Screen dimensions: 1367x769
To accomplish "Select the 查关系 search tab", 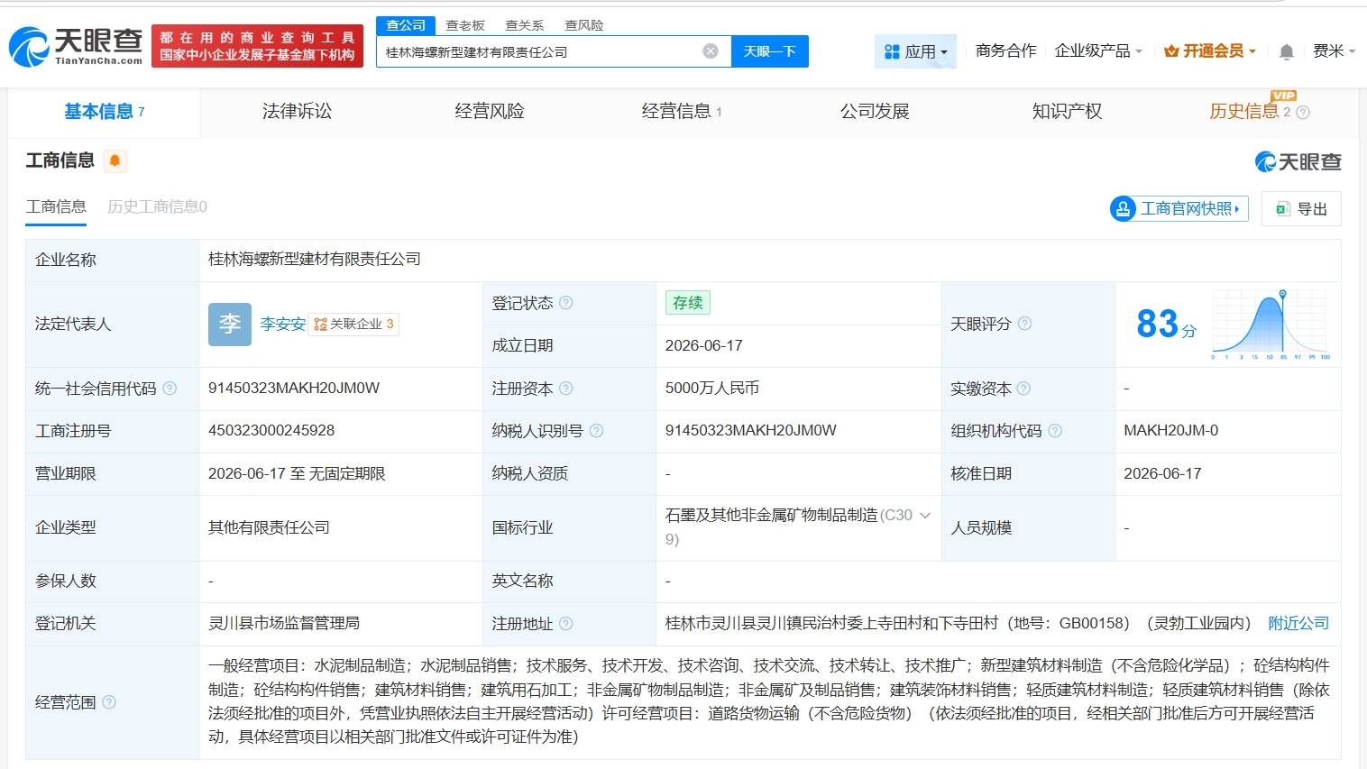I will (x=525, y=25).
